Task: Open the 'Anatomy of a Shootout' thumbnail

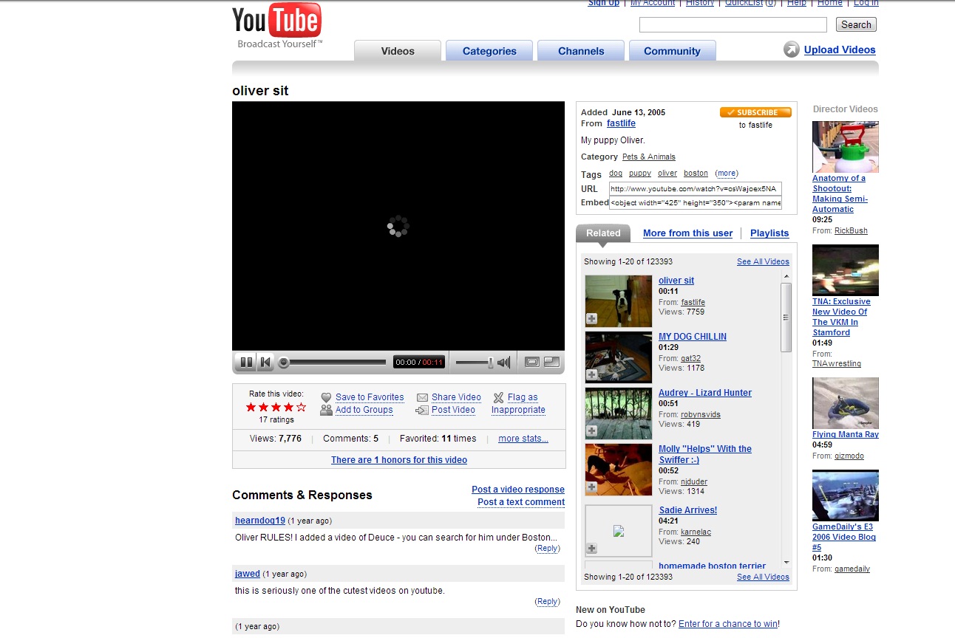Action: (x=846, y=147)
